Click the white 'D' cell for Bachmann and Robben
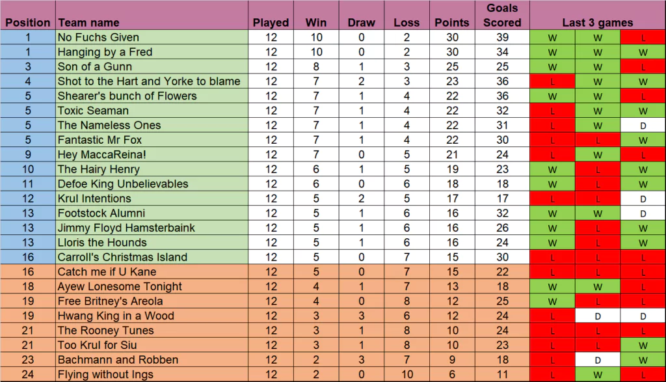 coord(598,359)
